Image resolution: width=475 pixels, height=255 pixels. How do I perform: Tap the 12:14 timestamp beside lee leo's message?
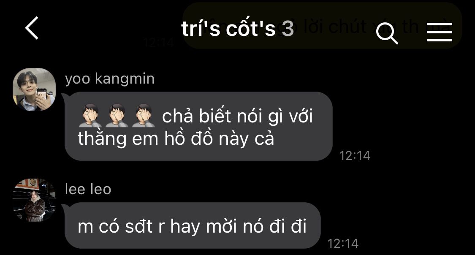coord(343,244)
